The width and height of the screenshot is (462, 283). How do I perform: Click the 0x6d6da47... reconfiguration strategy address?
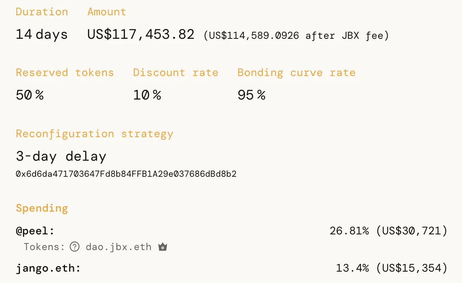(x=126, y=174)
